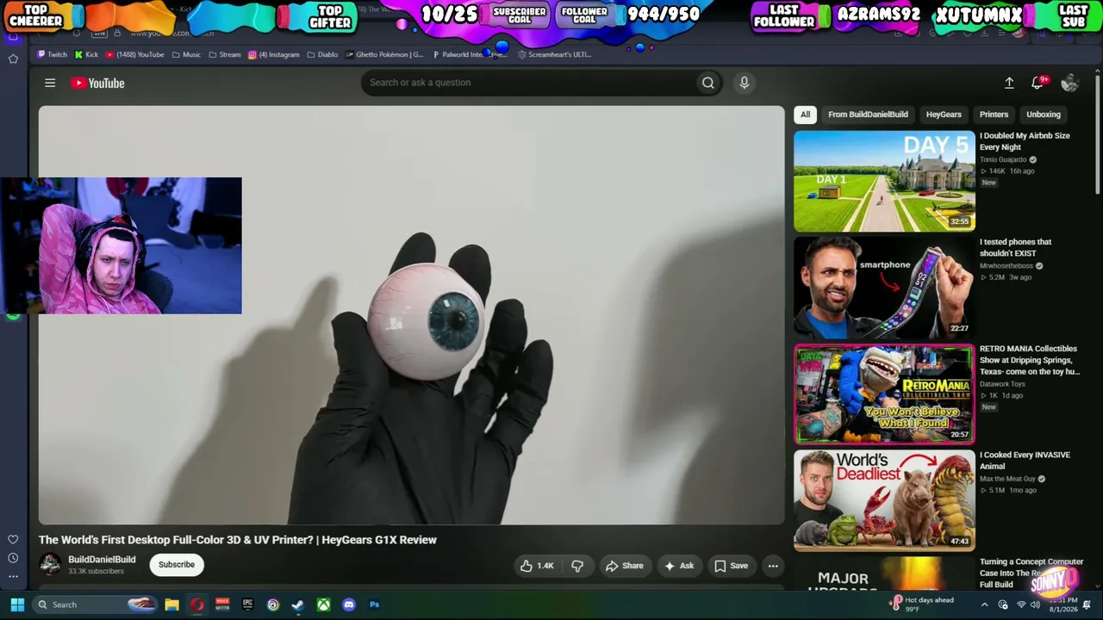Show hidden system tray icons
Viewport: 1103px width, 620px height.
point(984,604)
